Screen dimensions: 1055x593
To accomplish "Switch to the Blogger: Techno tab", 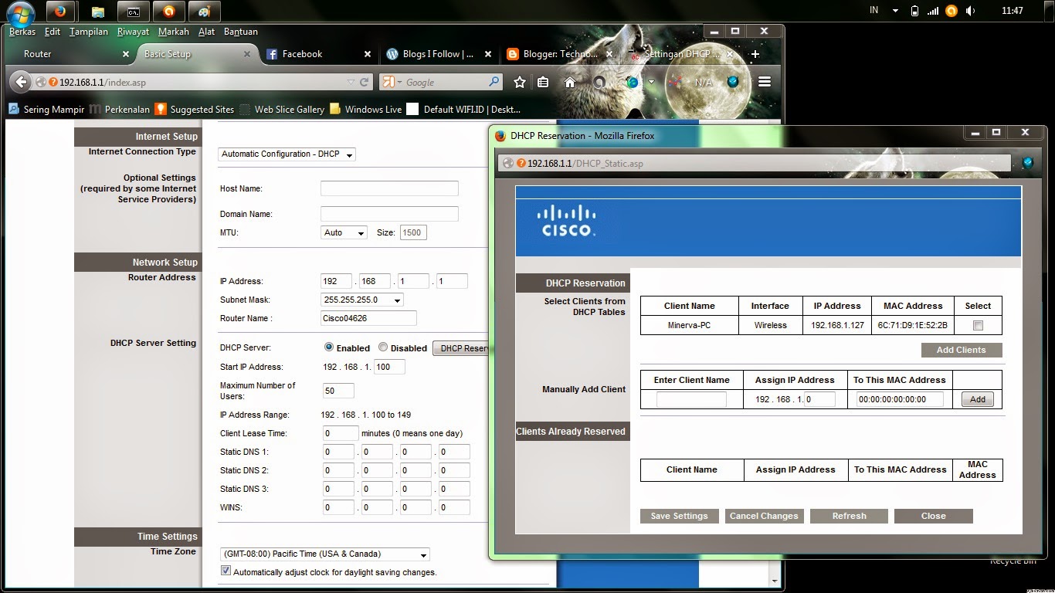I will (x=561, y=54).
